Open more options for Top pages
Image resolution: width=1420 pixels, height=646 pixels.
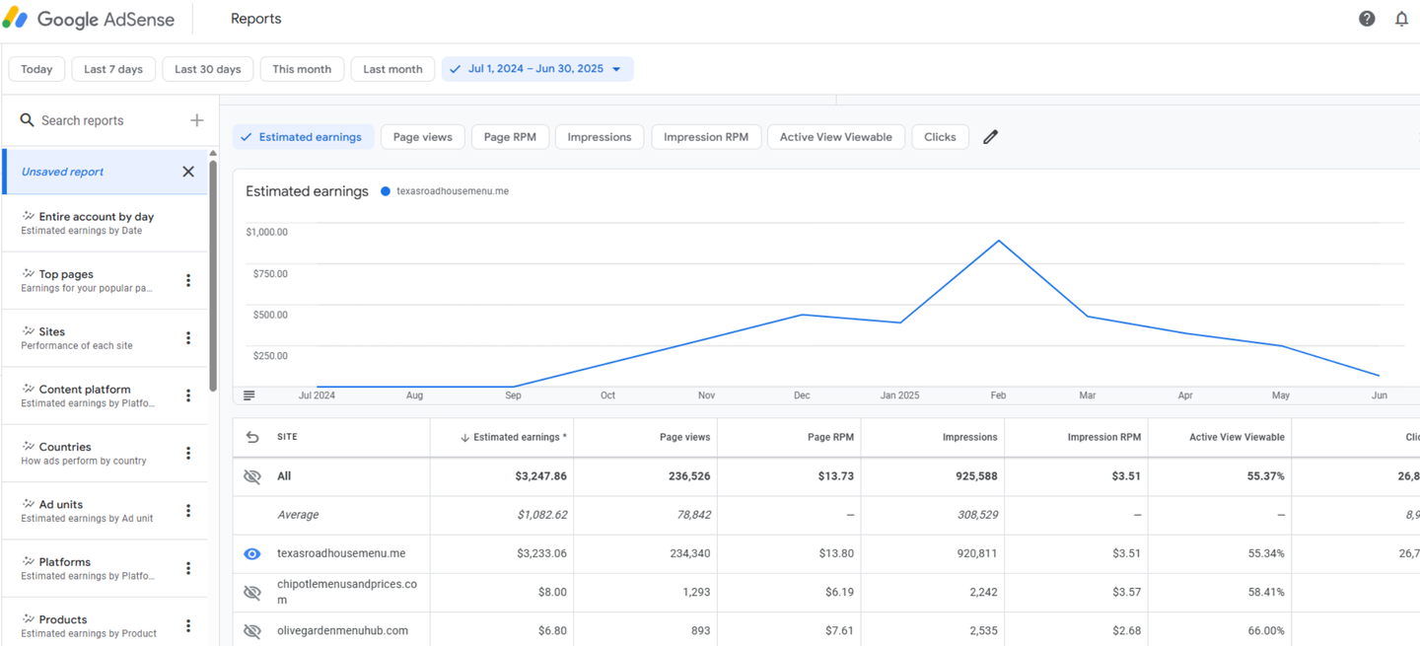click(188, 280)
